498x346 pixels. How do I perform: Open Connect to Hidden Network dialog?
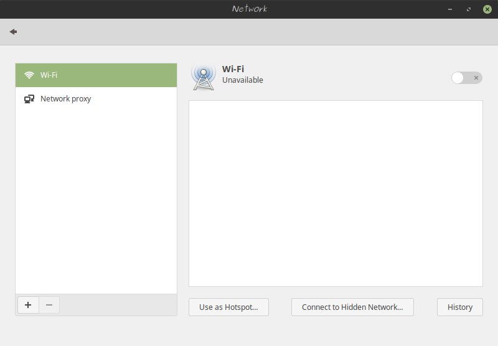352,307
